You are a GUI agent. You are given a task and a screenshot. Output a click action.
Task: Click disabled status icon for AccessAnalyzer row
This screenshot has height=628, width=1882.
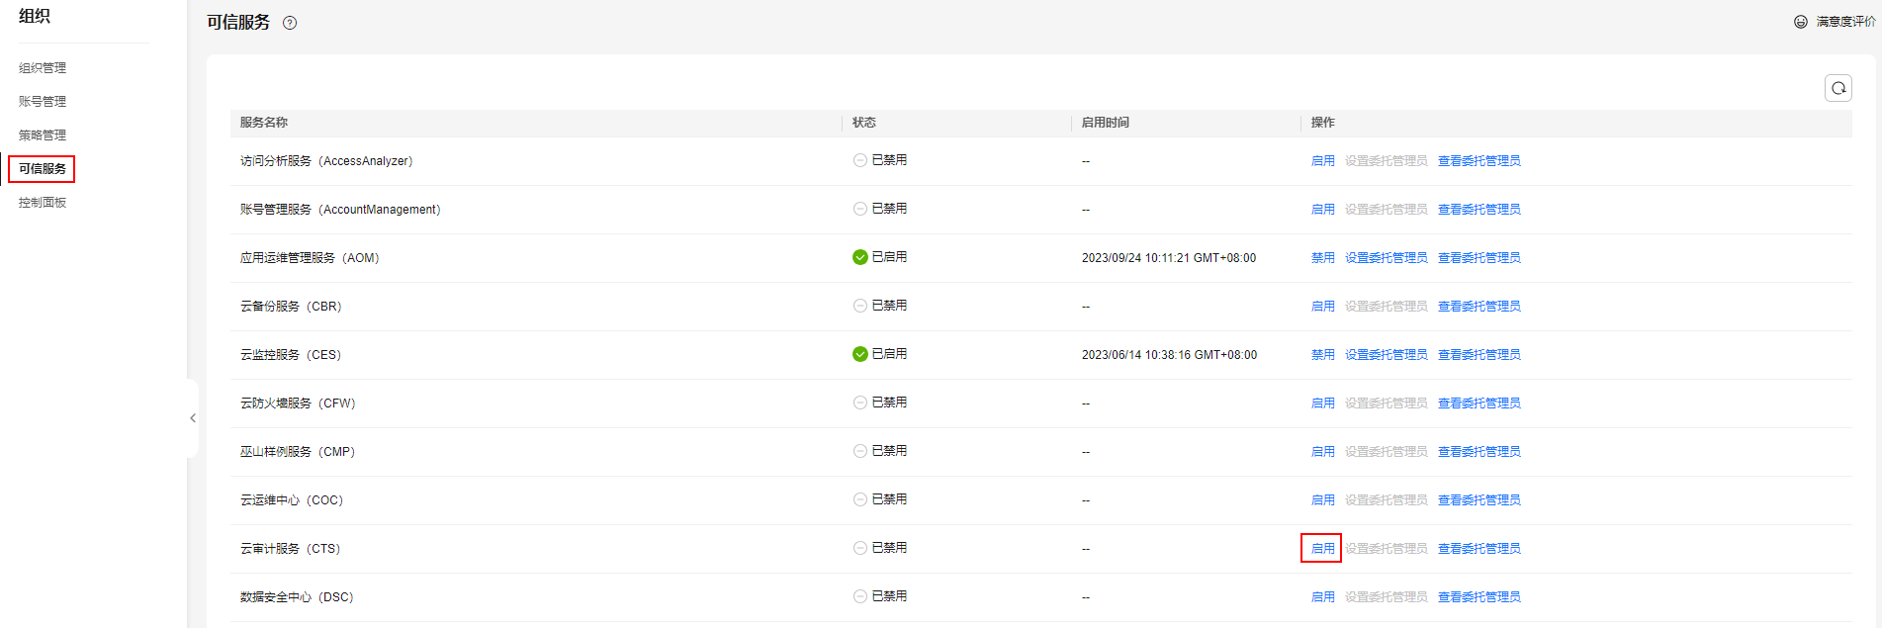click(860, 160)
